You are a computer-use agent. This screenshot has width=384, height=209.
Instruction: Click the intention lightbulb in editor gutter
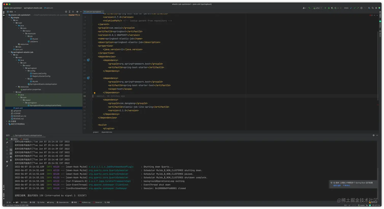[x=94, y=93]
